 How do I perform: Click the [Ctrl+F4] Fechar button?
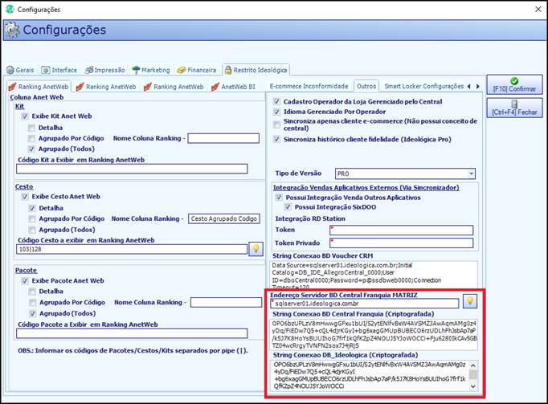point(514,108)
